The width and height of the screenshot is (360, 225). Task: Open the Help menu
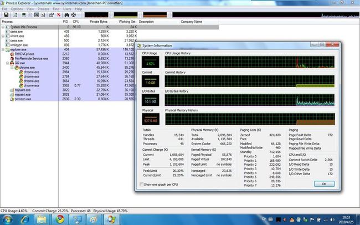(x=79, y=9)
